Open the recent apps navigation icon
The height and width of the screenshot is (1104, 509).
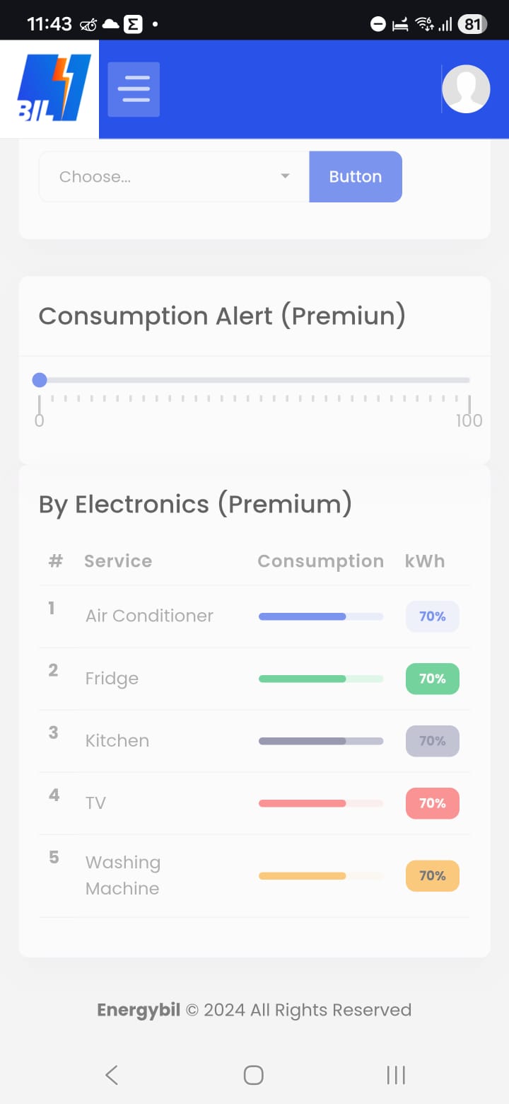coord(396,1075)
